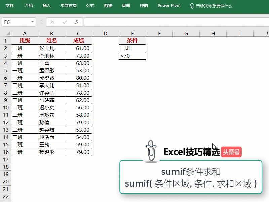Viewport: 269px width, 202px height.
Task: Switch to the 数据 ribbon tab
Action: tap(108, 6)
